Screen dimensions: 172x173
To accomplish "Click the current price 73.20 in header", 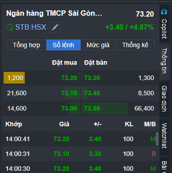I will (145, 14).
